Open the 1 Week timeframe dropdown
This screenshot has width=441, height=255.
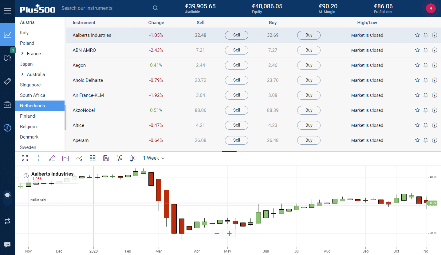(x=154, y=158)
